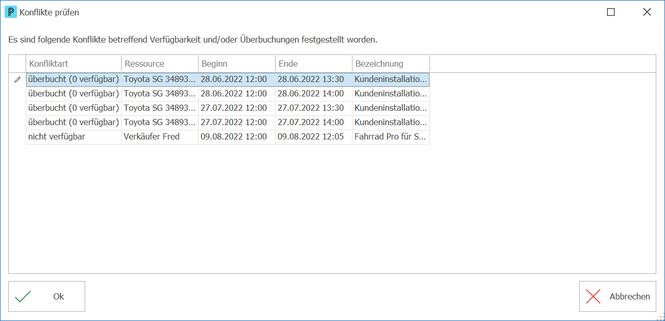Click the app logo icon in title bar
The image size is (665, 321).
coord(10,12)
